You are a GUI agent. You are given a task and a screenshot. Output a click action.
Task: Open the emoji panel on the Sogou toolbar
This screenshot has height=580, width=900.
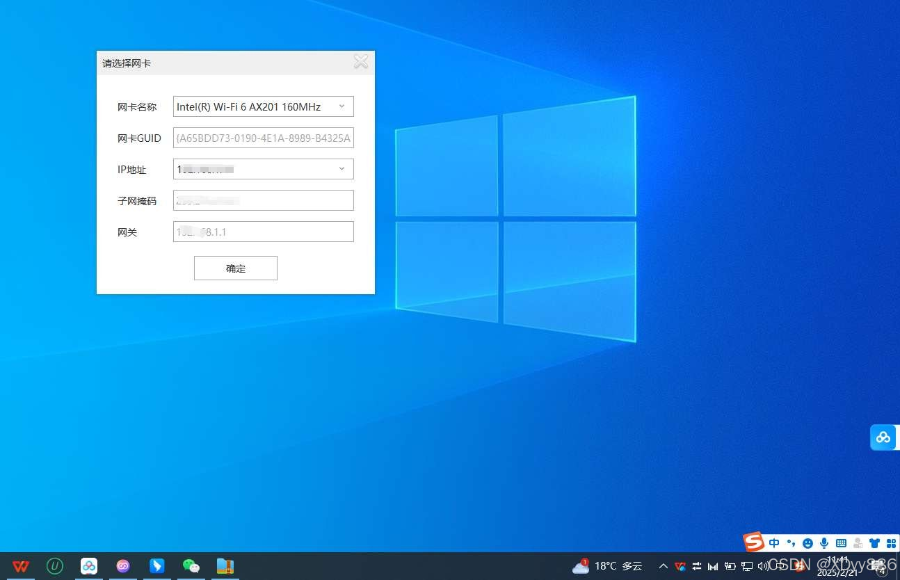point(807,543)
